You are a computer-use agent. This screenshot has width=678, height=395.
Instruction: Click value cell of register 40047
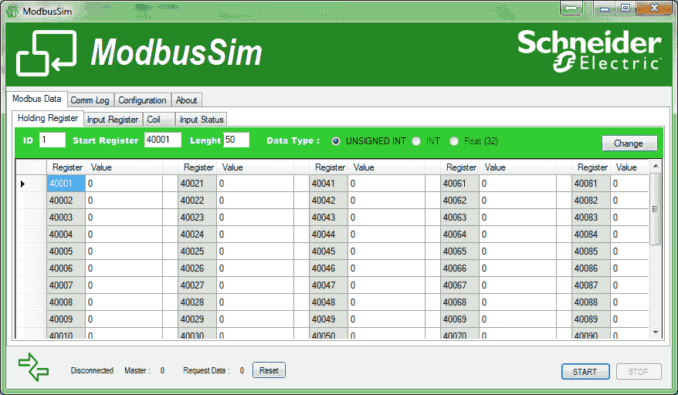pyautogui.click(x=387, y=285)
